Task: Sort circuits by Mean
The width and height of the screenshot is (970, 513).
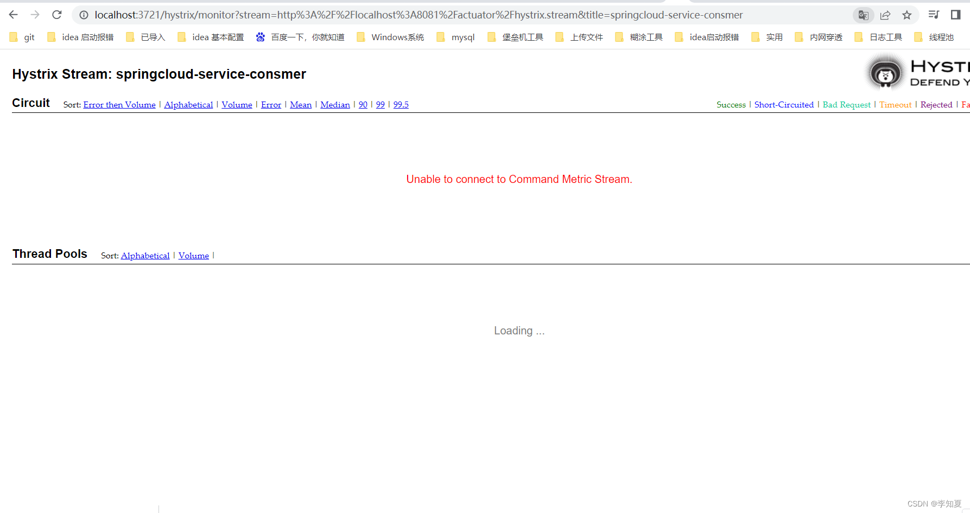Action: (301, 105)
